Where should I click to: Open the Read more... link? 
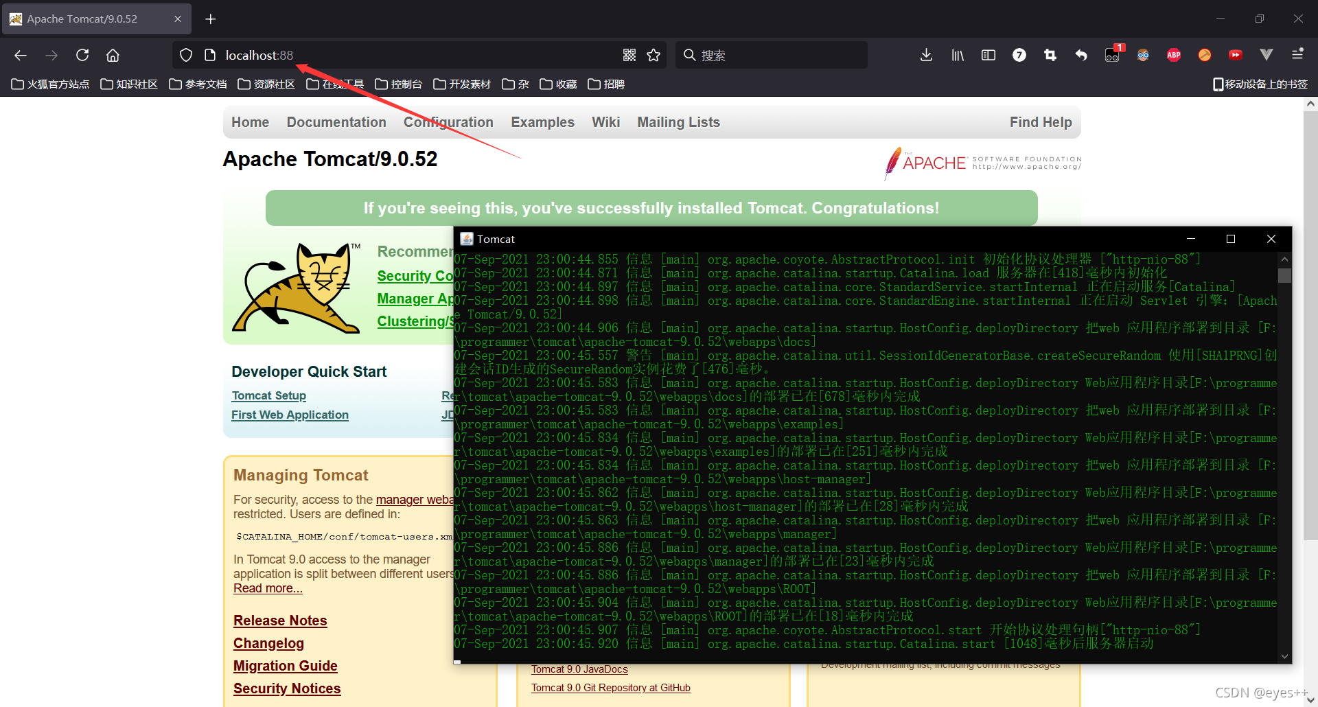268,588
